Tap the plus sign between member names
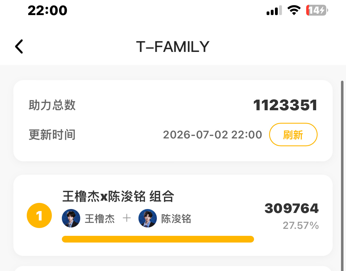 127,218
